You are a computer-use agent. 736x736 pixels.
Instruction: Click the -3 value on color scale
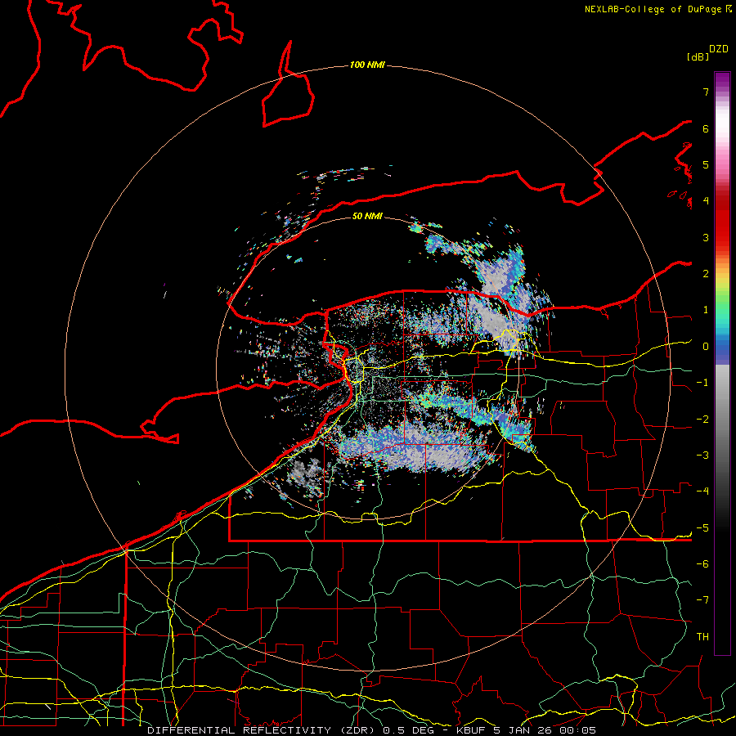[702, 456]
